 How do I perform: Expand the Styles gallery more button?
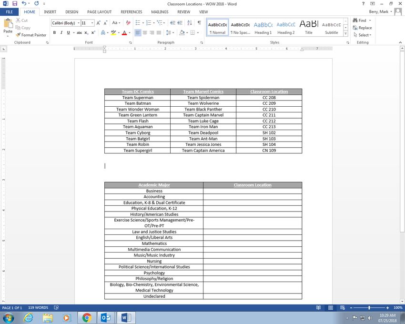(345, 33)
